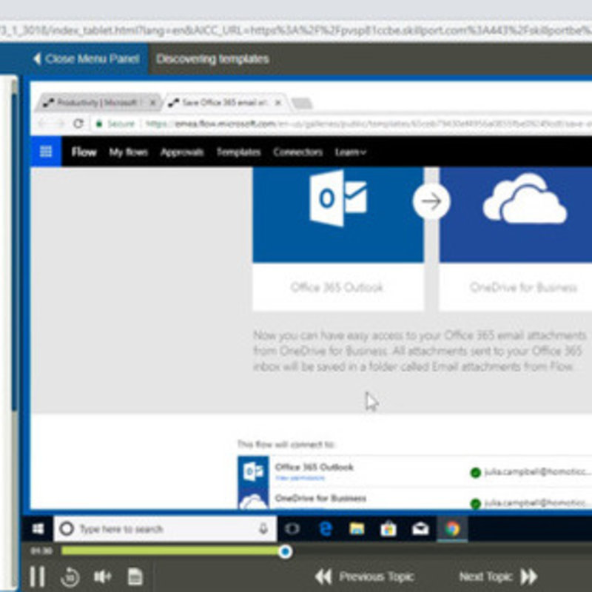Select the Save Office 365 email browser tab
592x592 pixels.
point(224,103)
